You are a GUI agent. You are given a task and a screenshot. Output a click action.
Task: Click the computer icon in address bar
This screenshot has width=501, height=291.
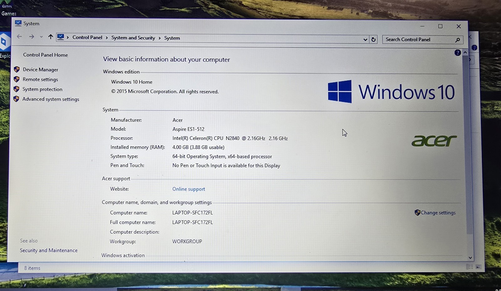tap(61, 37)
